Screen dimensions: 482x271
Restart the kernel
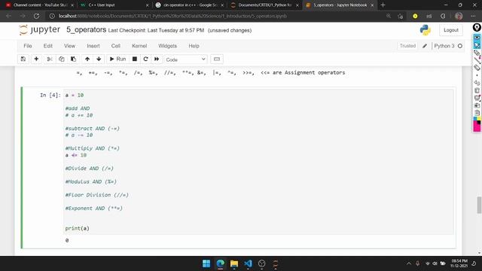(145, 59)
